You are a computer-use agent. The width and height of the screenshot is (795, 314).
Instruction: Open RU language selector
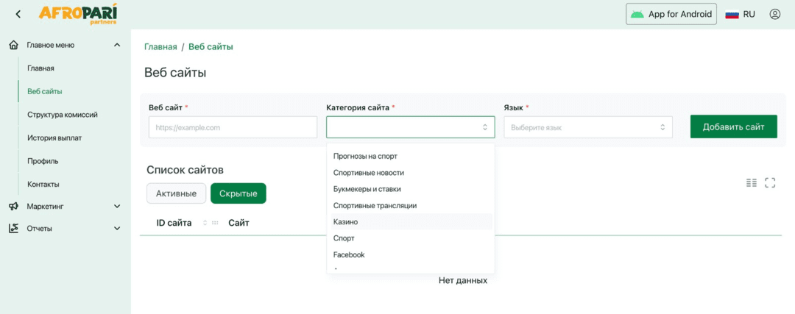[741, 14]
